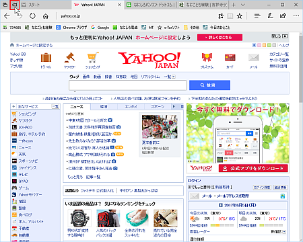Click the set these tabs aside icon
The width and height of the screenshot is (303, 242).
pos(15,5)
